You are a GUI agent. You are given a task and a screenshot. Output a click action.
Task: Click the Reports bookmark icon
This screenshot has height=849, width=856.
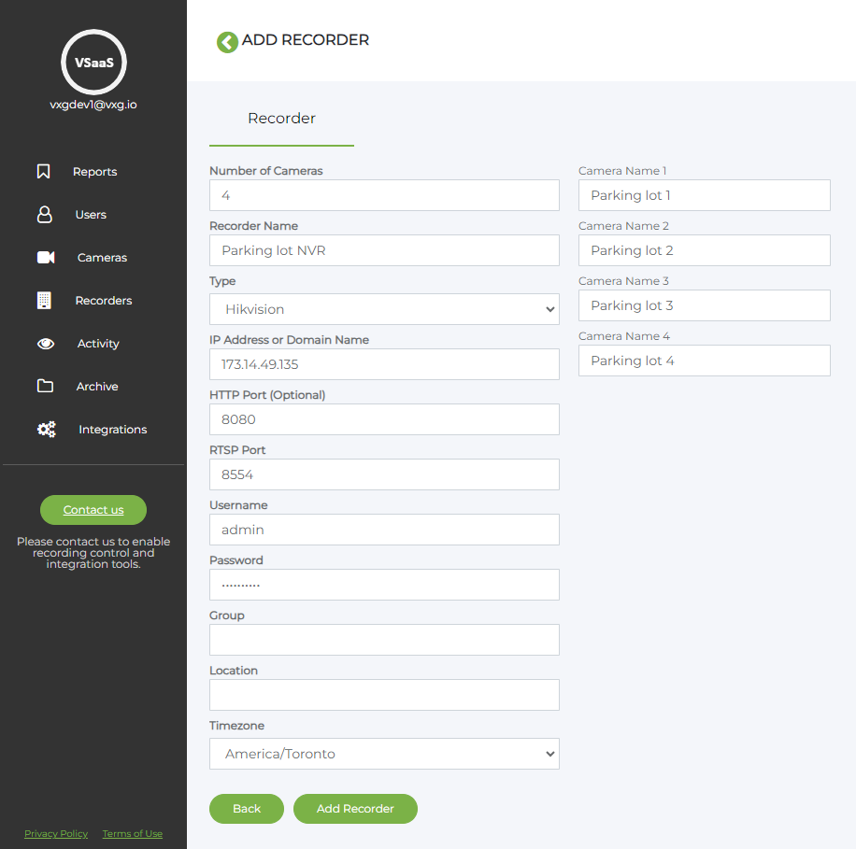[43, 172]
